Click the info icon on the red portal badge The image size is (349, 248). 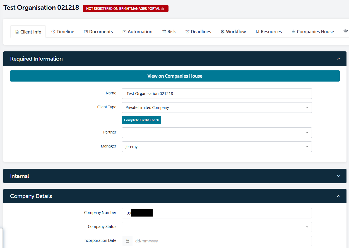[162, 9]
